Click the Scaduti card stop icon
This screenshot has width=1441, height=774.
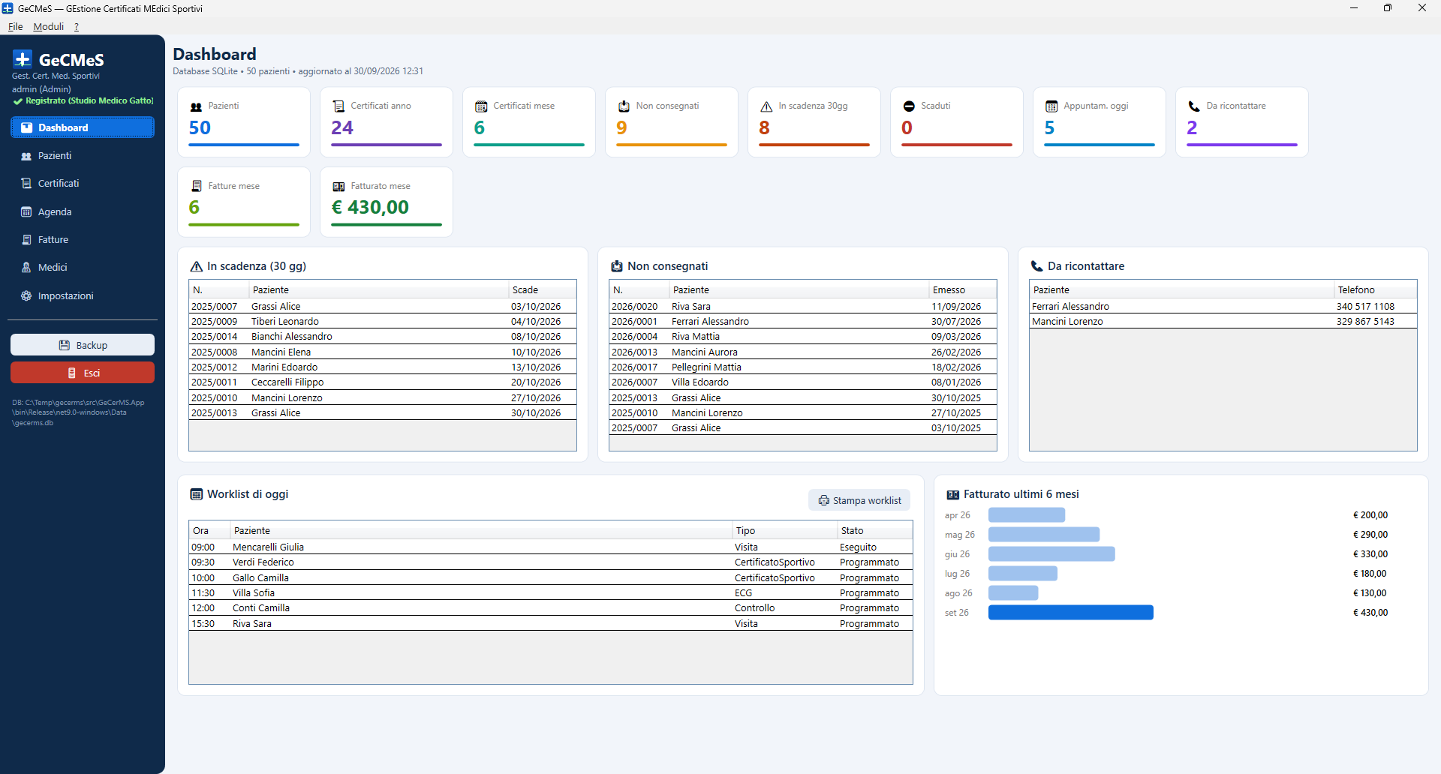(x=909, y=106)
